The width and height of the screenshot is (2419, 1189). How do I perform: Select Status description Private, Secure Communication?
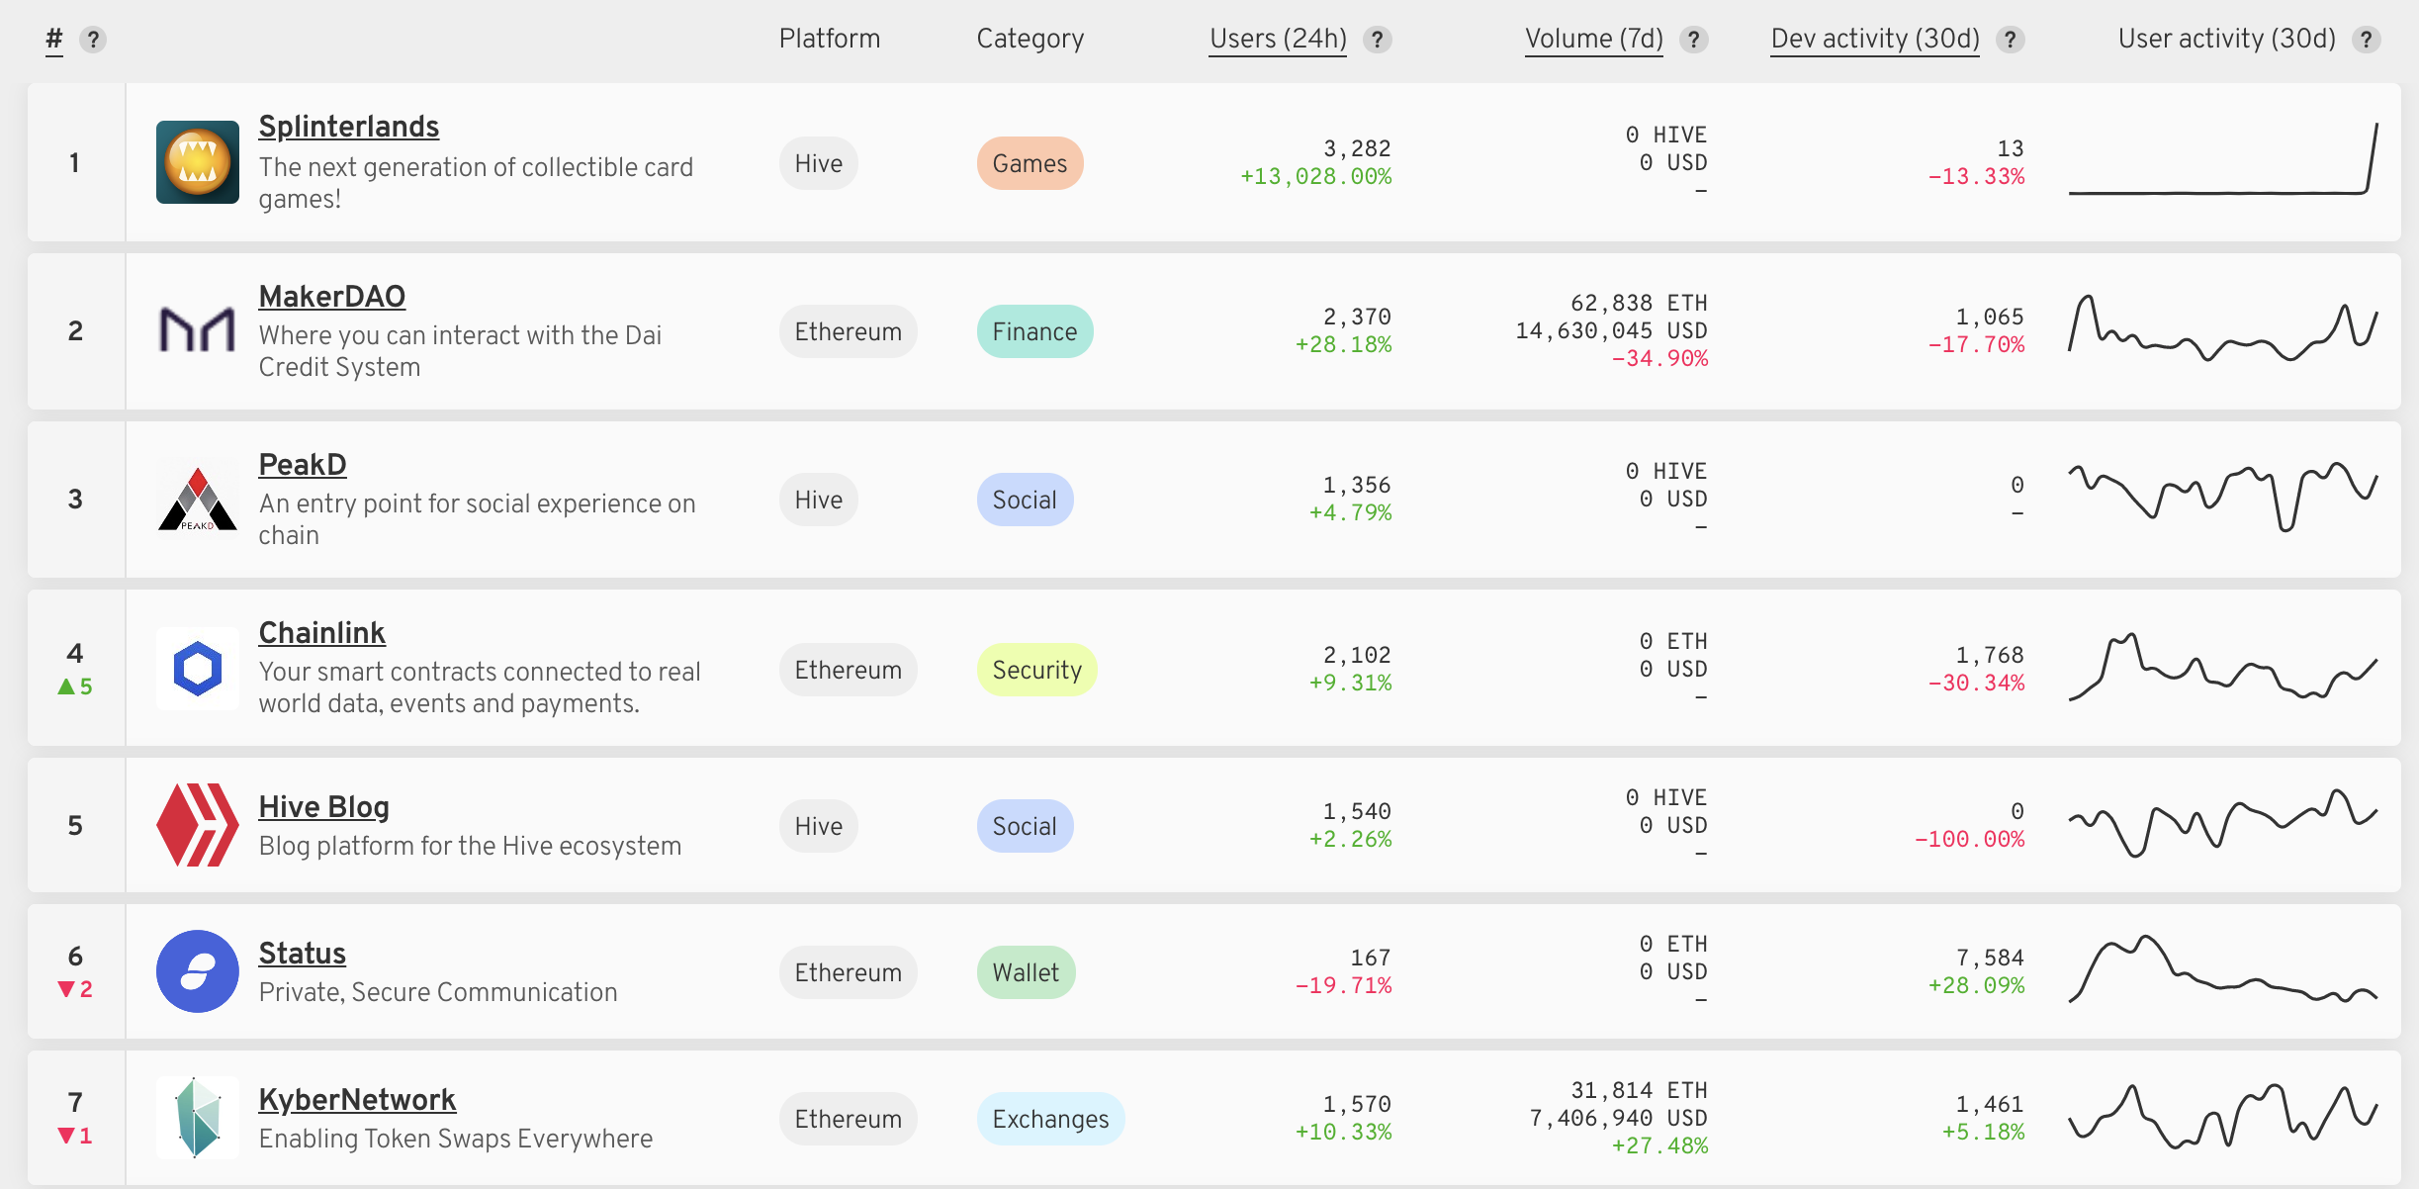[438, 992]
